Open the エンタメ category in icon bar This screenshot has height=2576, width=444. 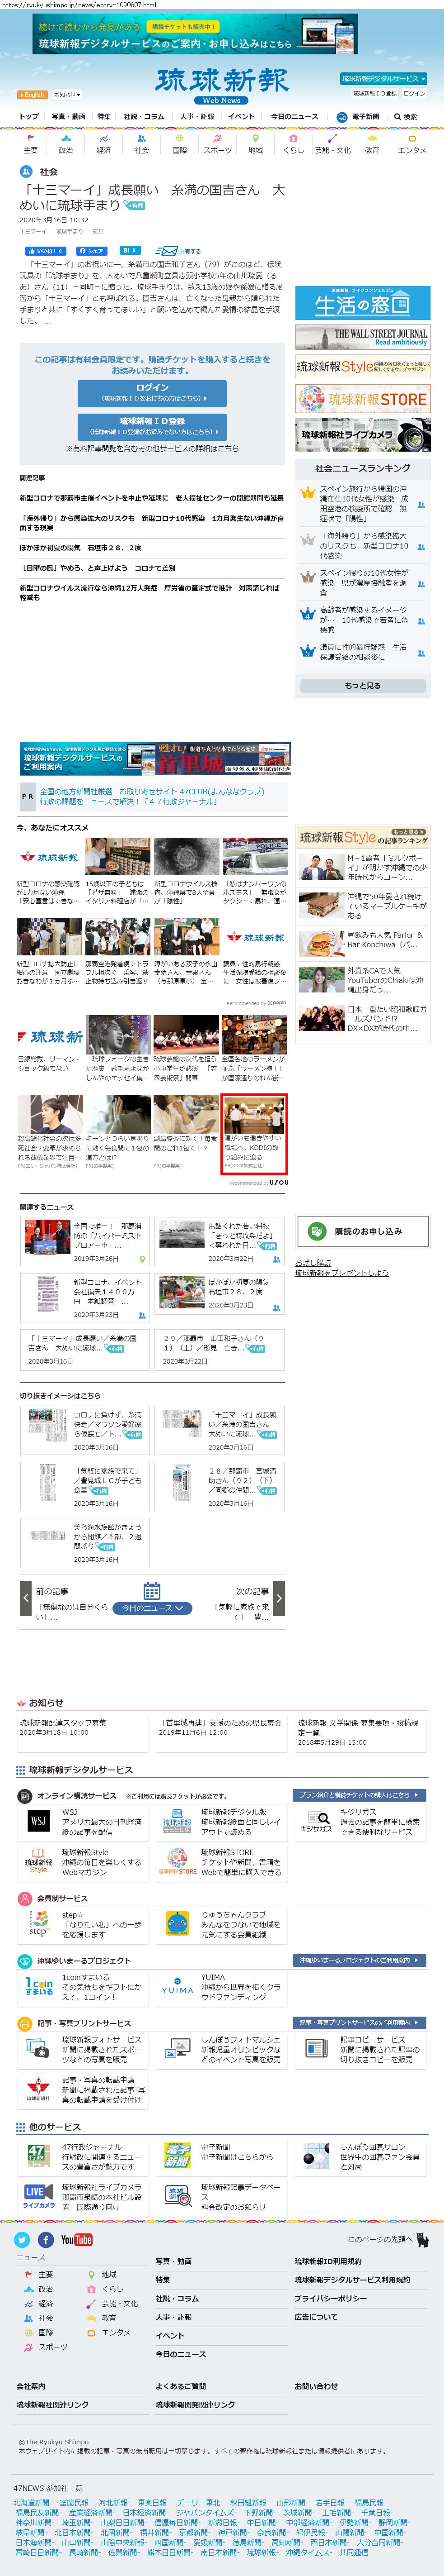(412, 144)
